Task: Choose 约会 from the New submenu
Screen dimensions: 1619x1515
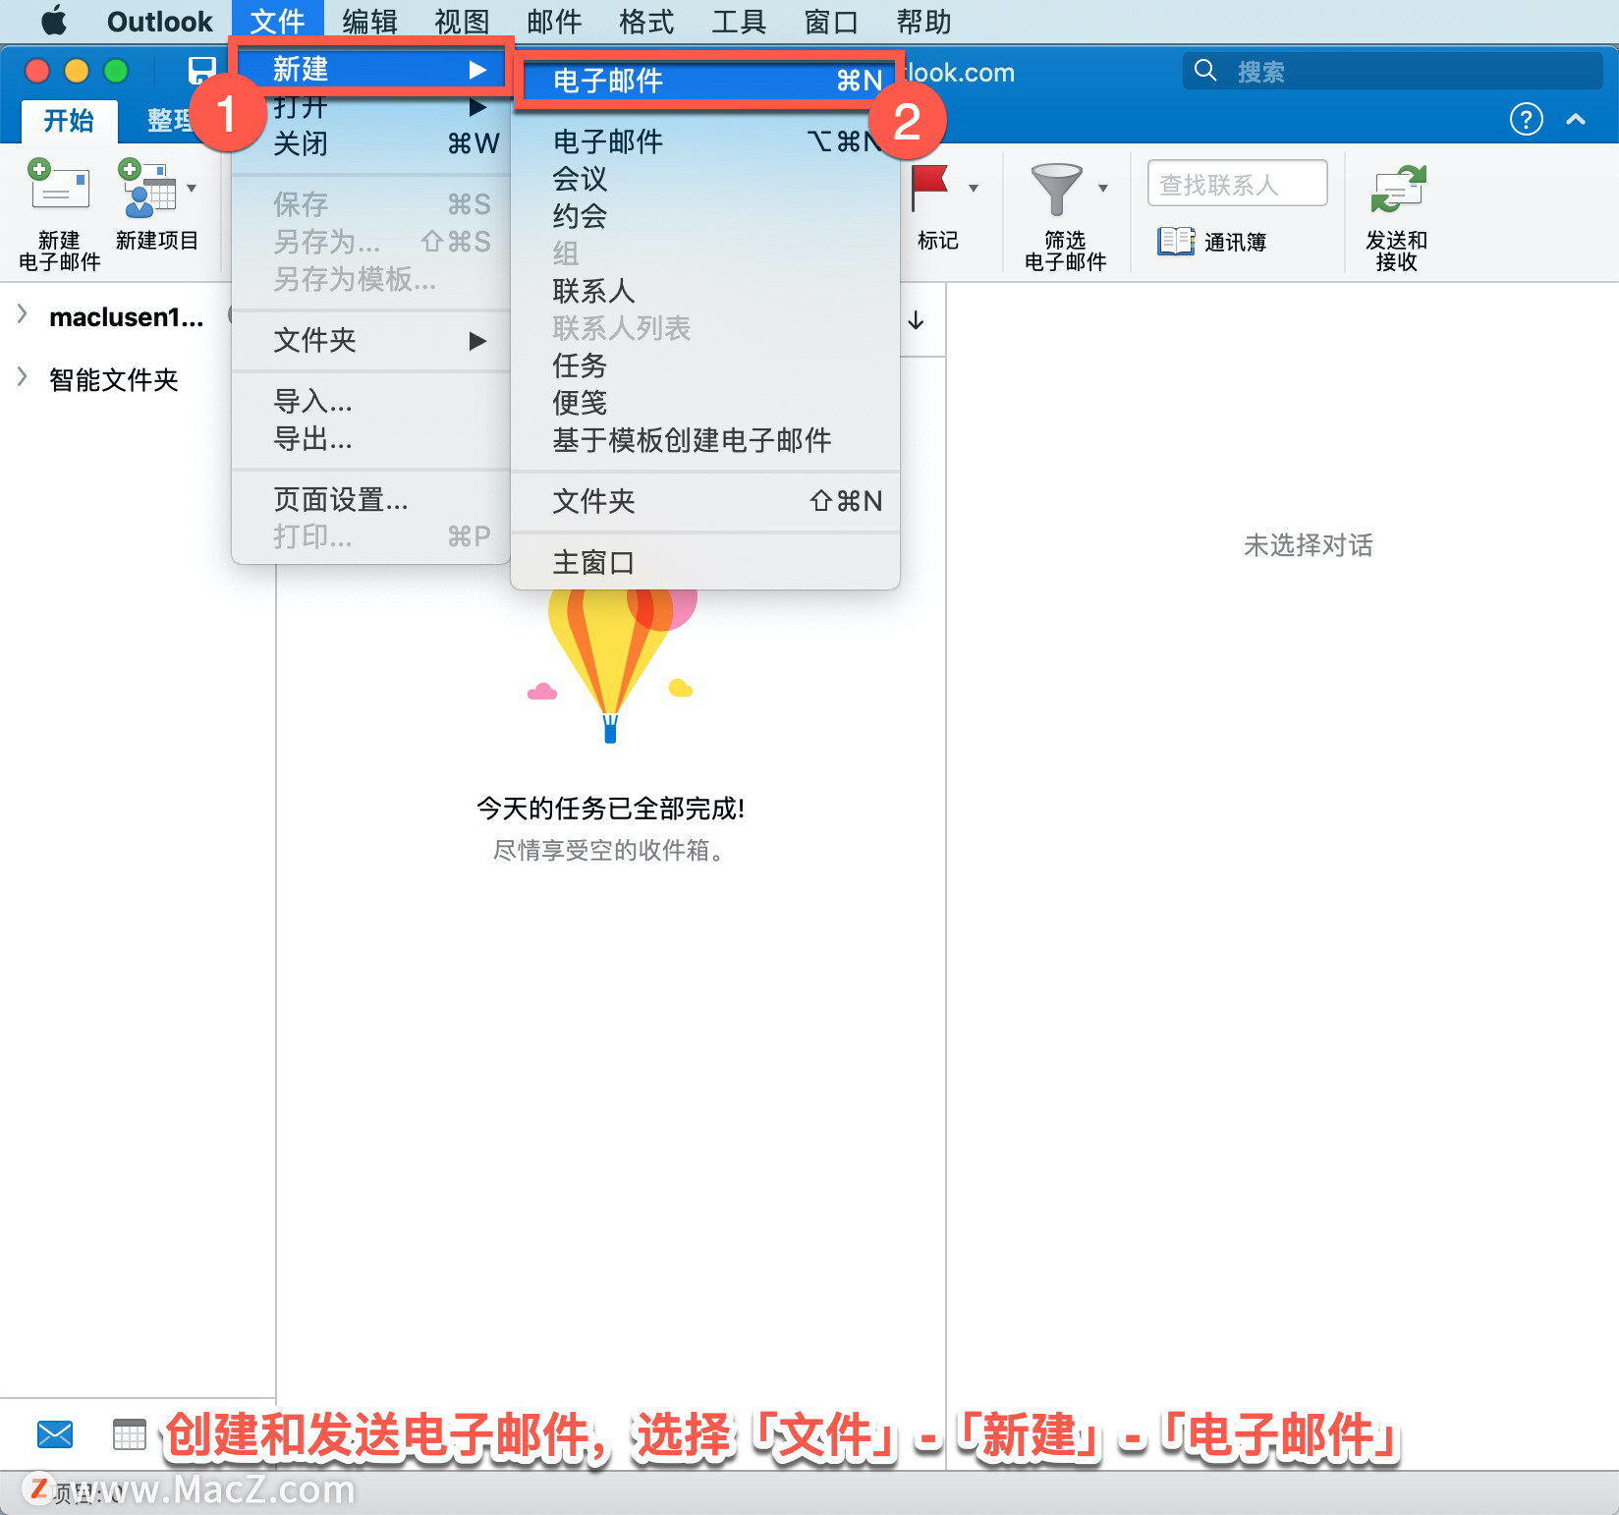Action: (705, 216)
